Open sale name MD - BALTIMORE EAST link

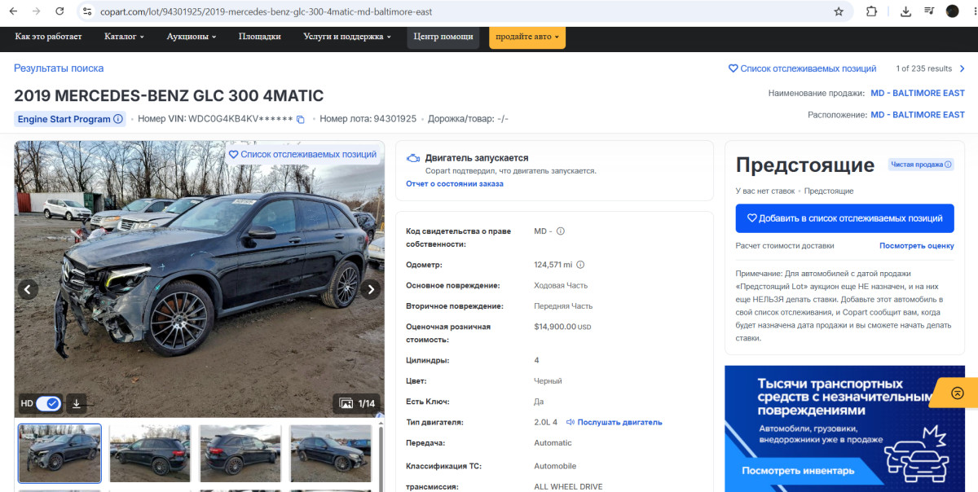pyautogui.click(x=918, y=93)
